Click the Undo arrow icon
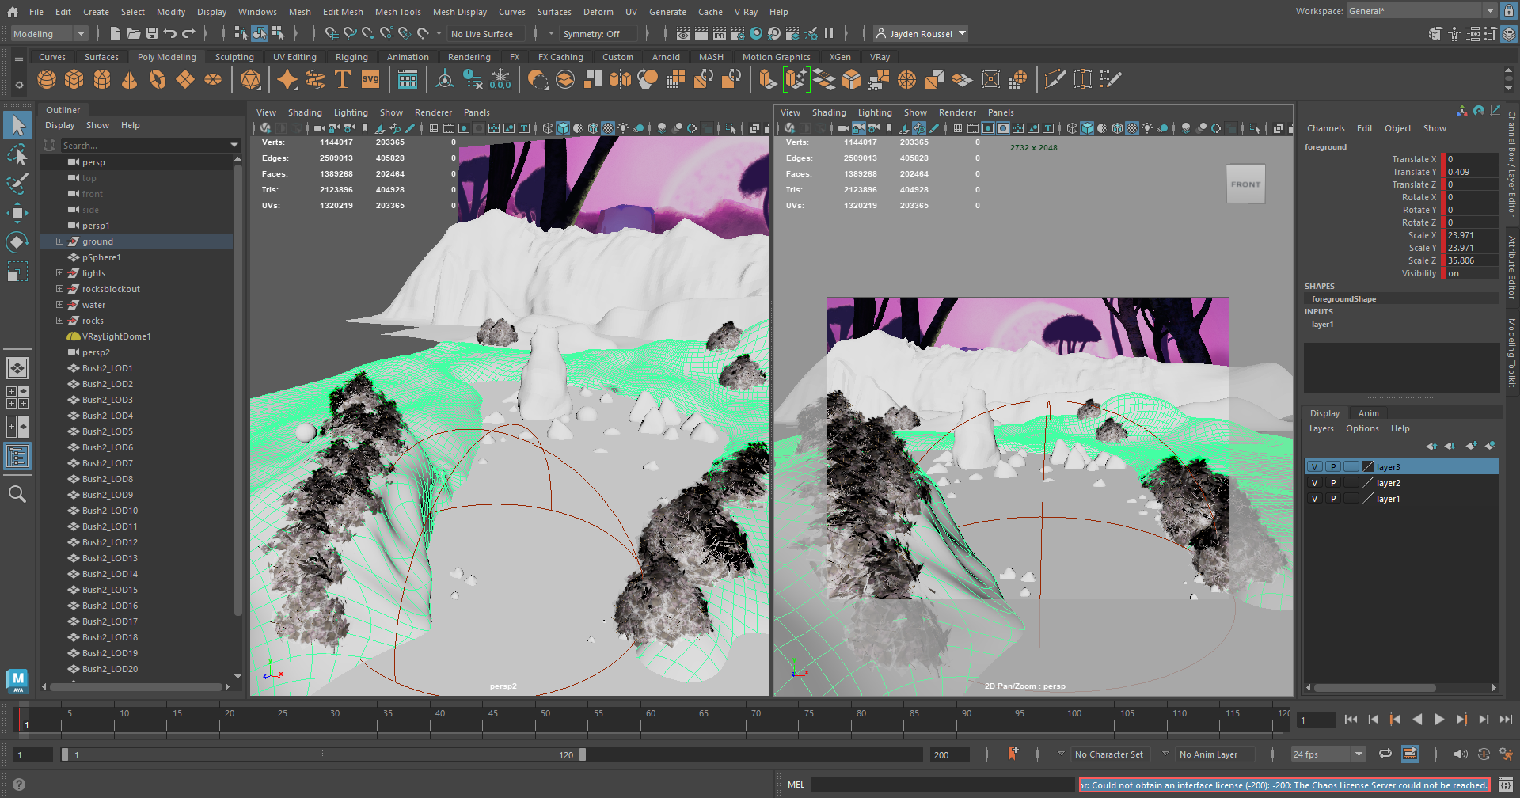Screen dimensions: 1520x798 click(x=170, y=33)
